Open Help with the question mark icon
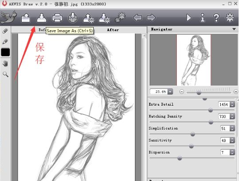The height and width of the screenshot is (181, 239). pos(216,18)
